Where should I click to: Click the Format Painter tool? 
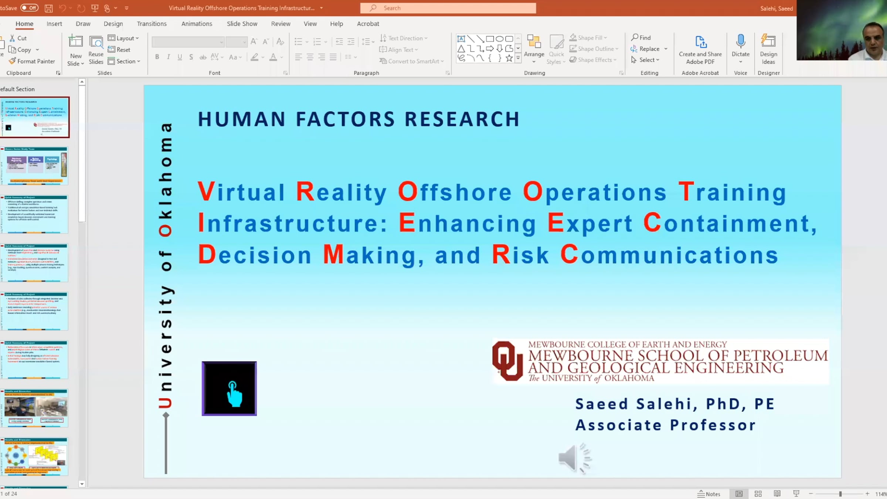32,61
